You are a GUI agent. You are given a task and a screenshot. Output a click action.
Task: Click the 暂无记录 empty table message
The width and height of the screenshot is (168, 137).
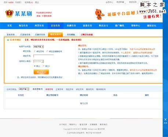pos(84,104)
